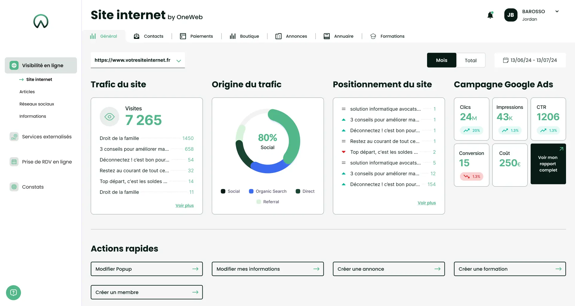This screenshot has height=306, width=575.
Task: Expand the website URL dropdown
Action: pyautogui.click(x=179, y=61)
